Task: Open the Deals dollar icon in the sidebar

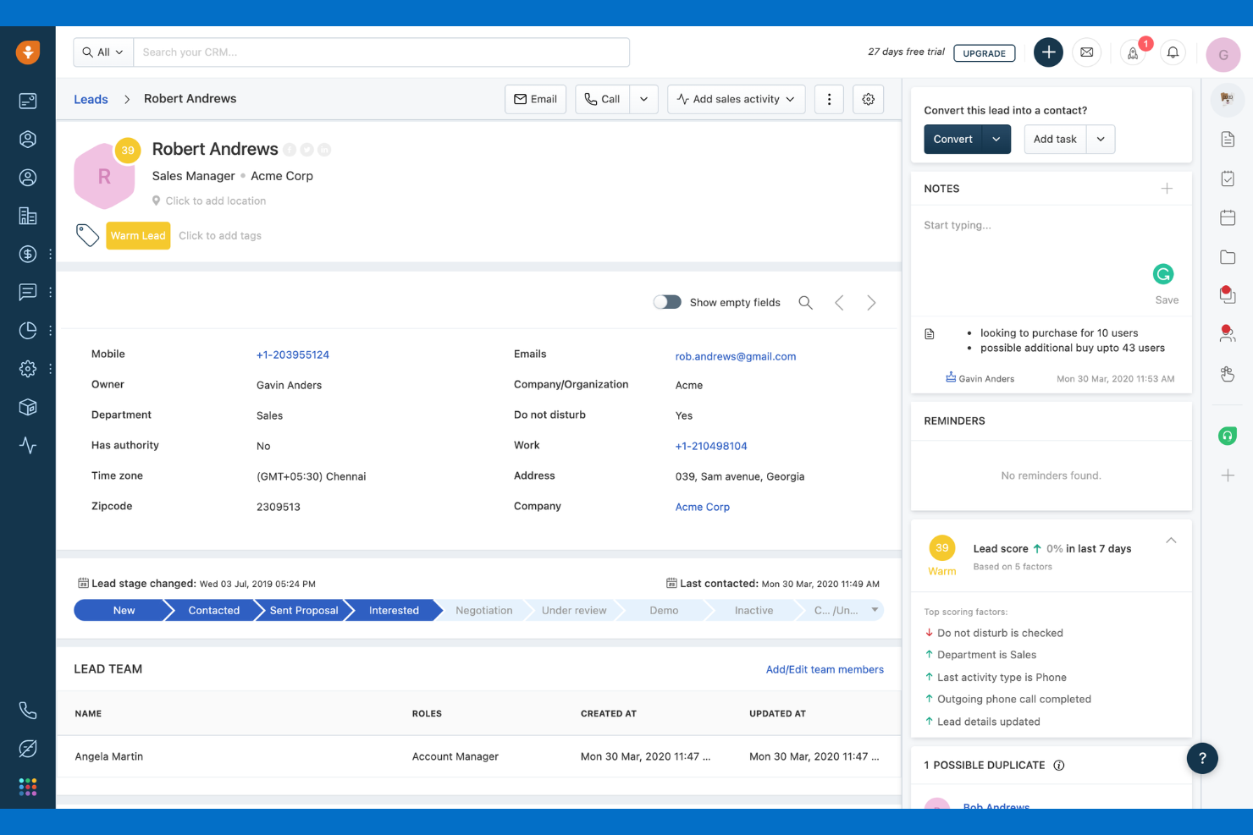Action: pos(28,254)
